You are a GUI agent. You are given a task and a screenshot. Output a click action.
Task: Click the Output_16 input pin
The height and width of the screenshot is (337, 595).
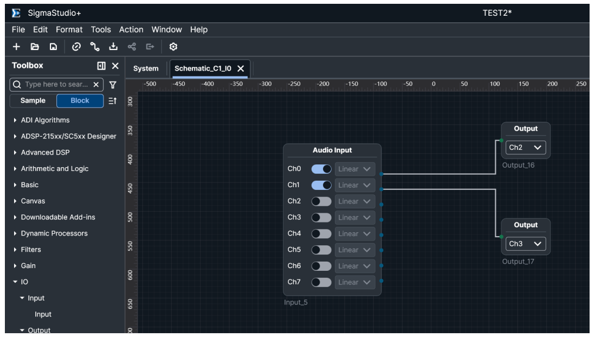point(501,141)
